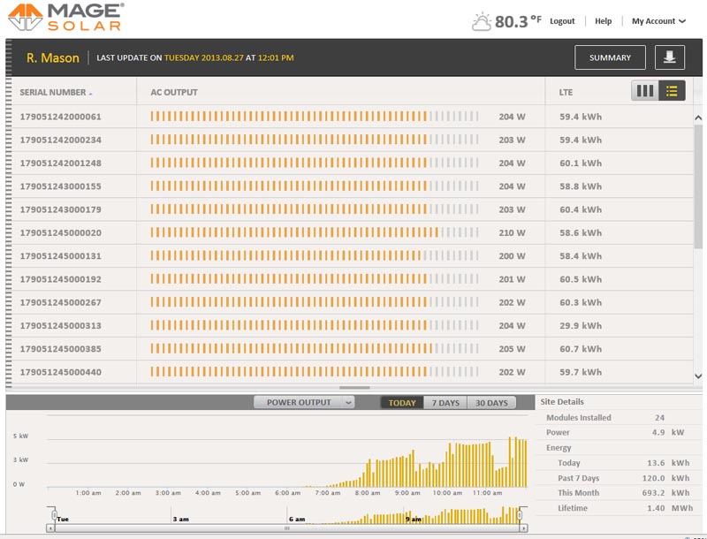Switch to column grid view
Screen dimensions: 707x539
[x=645, y=91]
